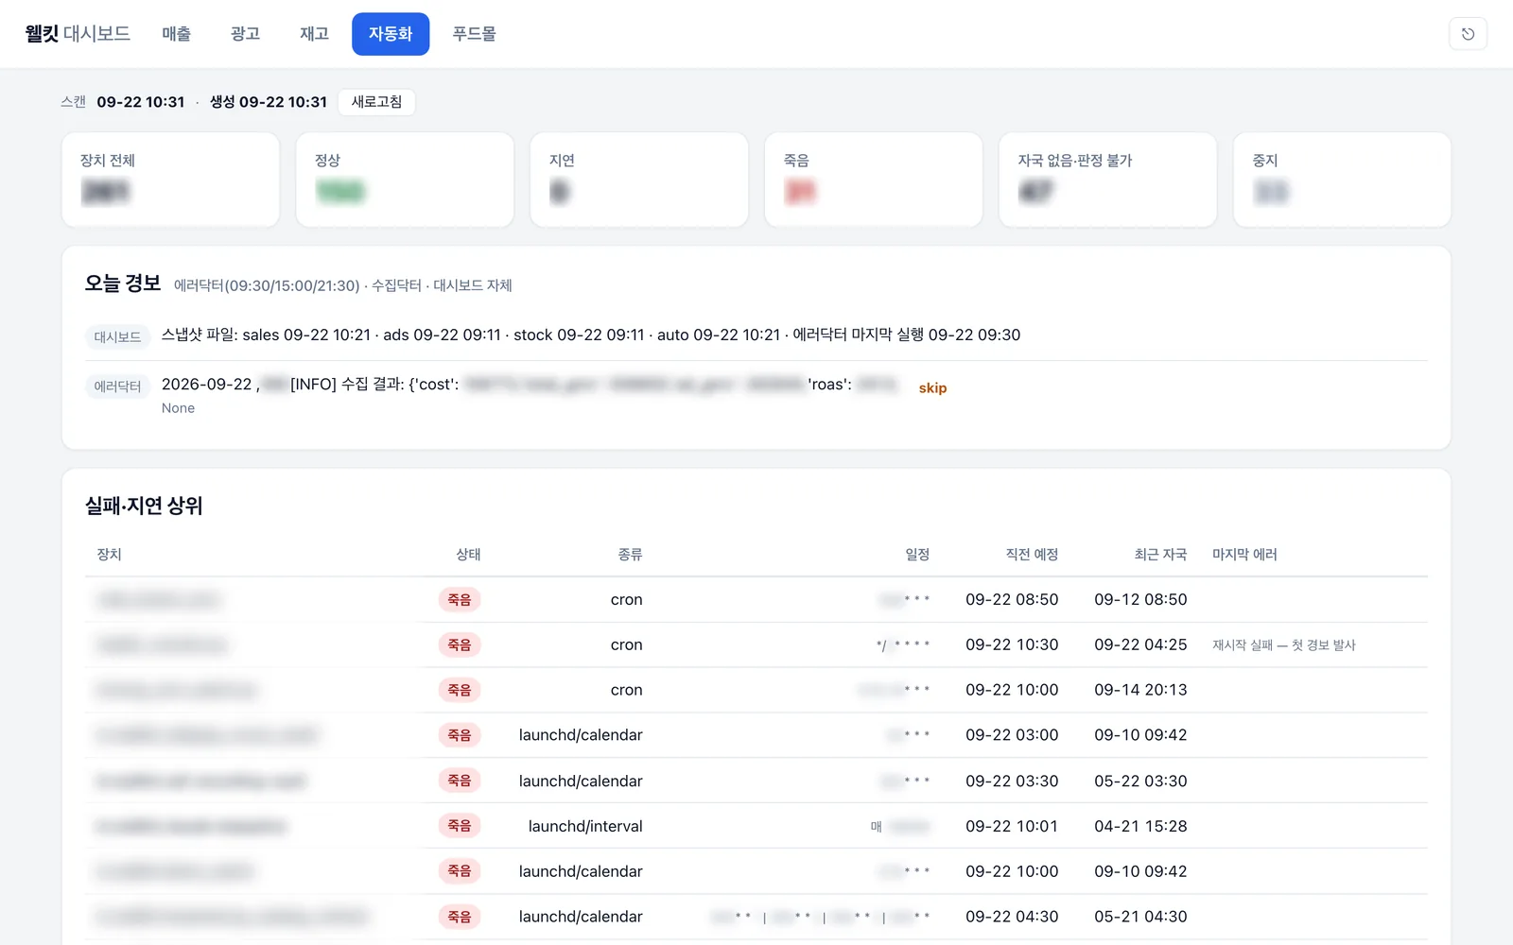Open the 중지 summary card
This screenshot has height=945, width=1513.
[1342, 180]
